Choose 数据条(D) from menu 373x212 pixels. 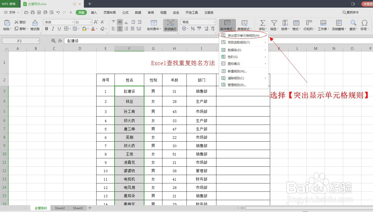point(244,50)
